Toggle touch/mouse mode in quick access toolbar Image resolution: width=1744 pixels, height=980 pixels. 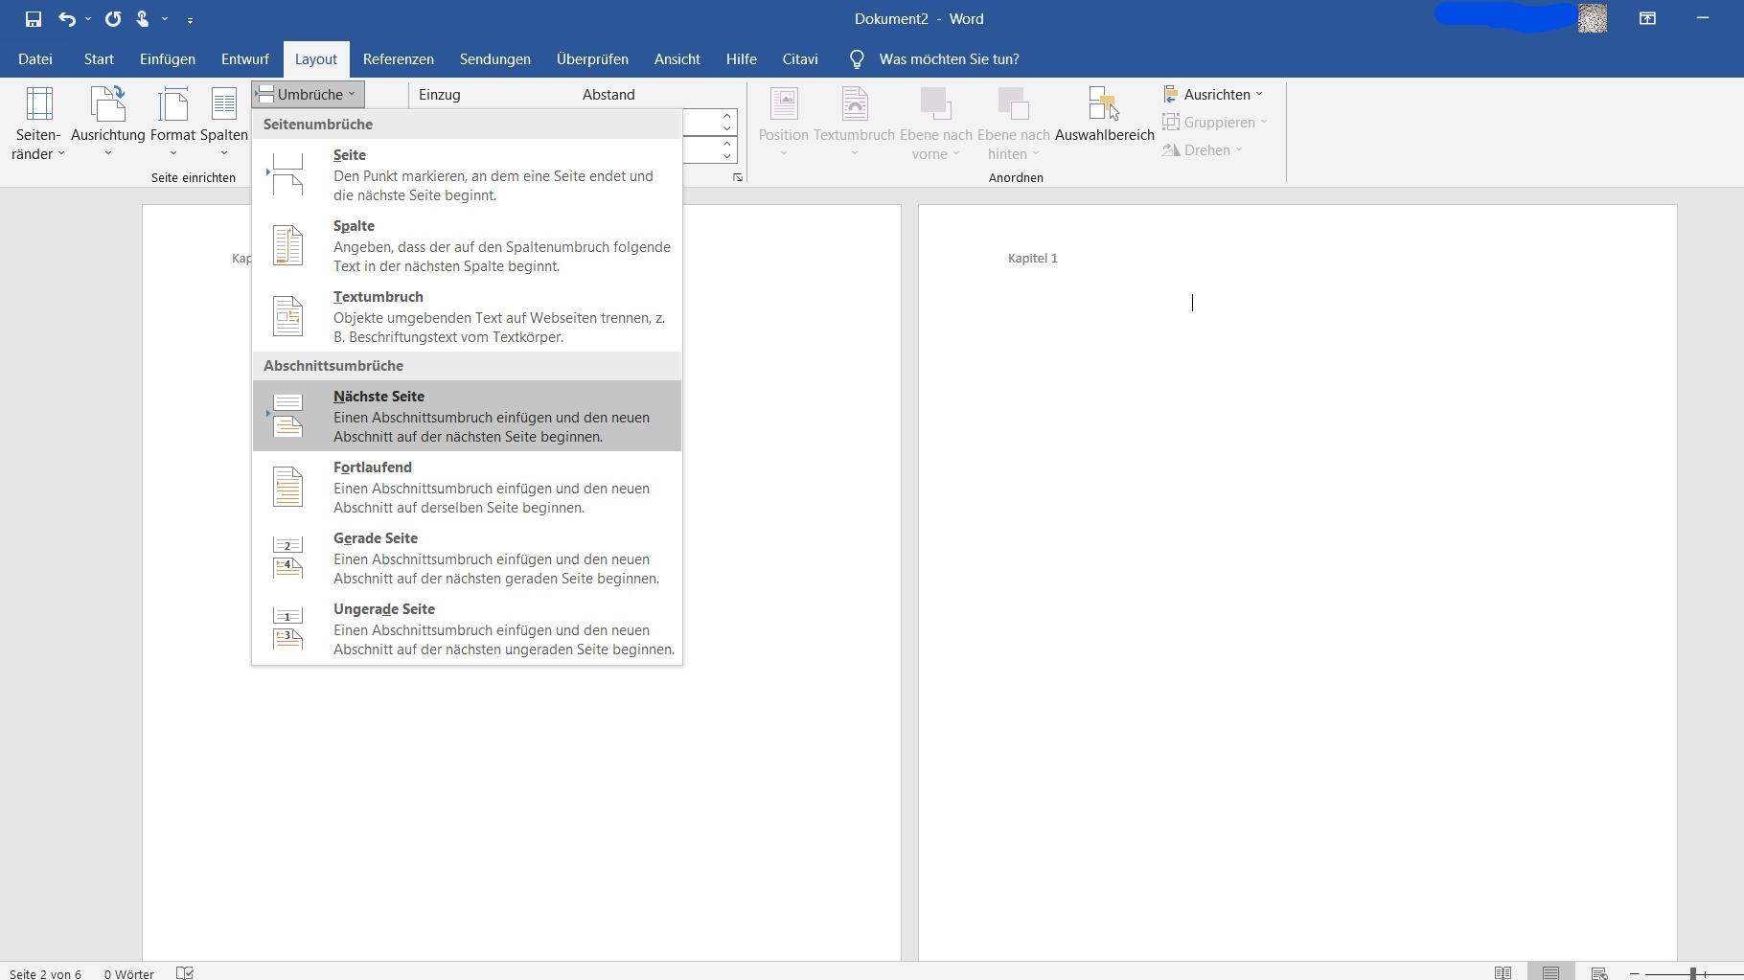point(143,18)
